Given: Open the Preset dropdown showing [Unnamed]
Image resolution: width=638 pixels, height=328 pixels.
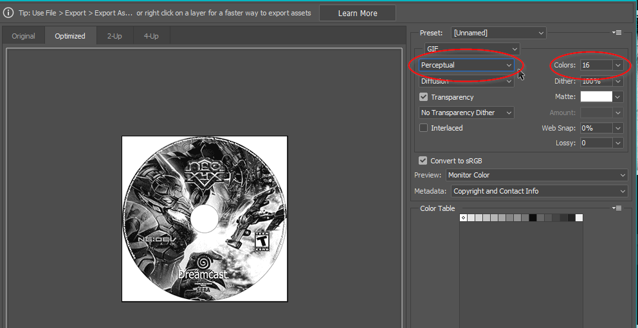Looking at the screenshot, I should 498,33.
